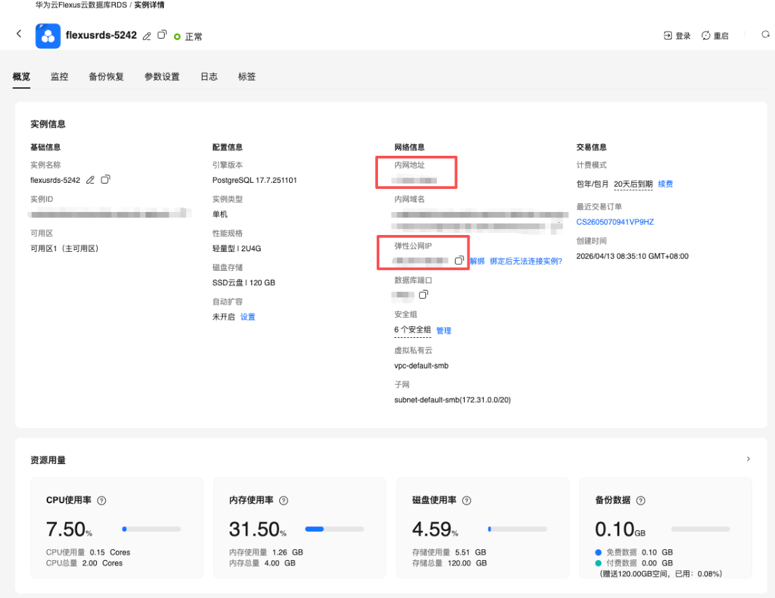
Task: Copy instance name with header copy icon
Action: (162, 35)
